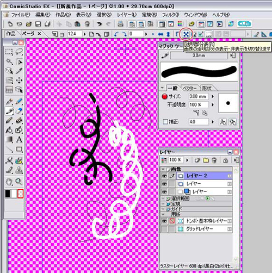Select the hand grab tool
272x273 pixels.
[x=9, y=181]
